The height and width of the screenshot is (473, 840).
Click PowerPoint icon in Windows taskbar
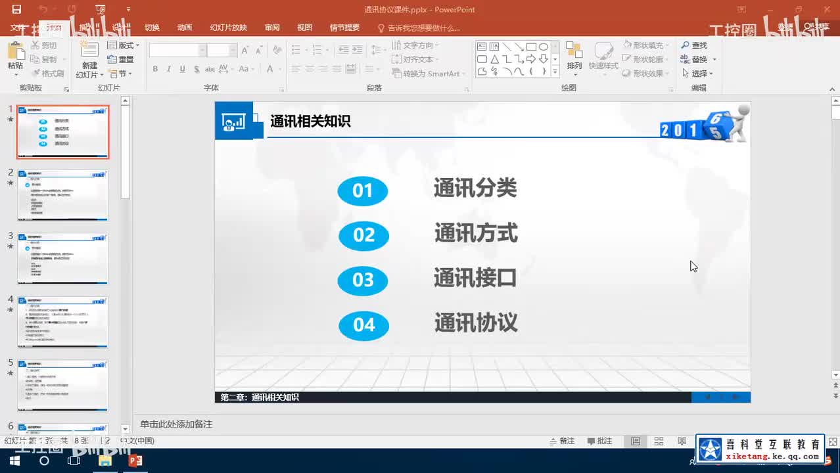point(135,461)
